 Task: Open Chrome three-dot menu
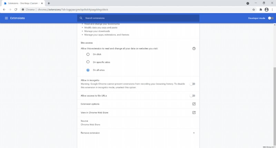click(272, 10)
